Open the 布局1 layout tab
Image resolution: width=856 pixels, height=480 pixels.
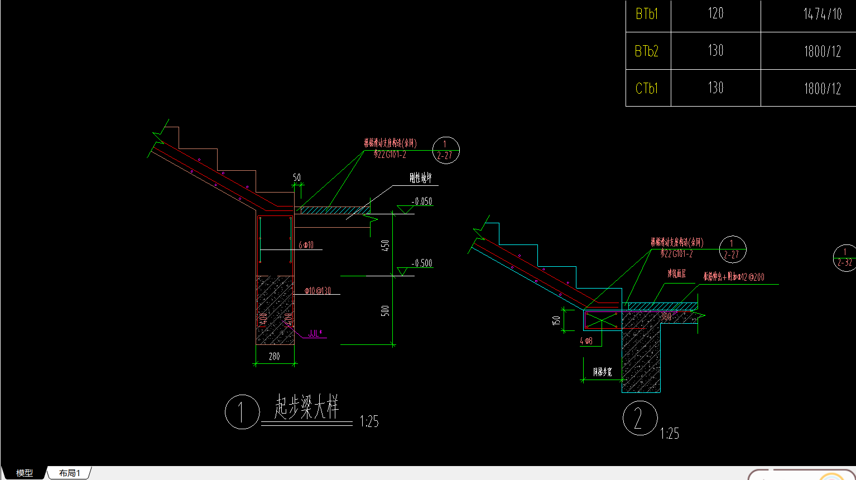69,473
